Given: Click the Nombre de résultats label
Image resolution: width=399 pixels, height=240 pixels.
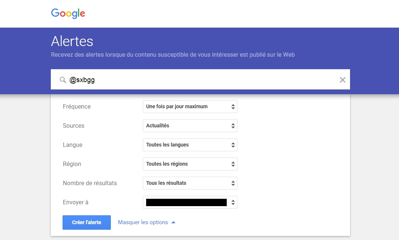Looking at the screenshot, I should [90, 183].
